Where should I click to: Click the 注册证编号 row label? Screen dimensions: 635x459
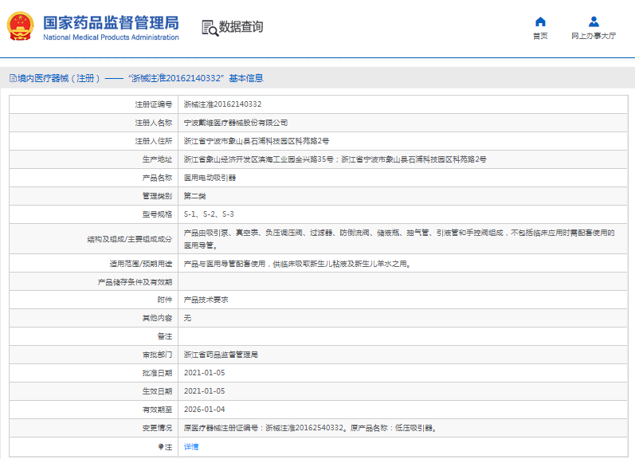point(154,104)
